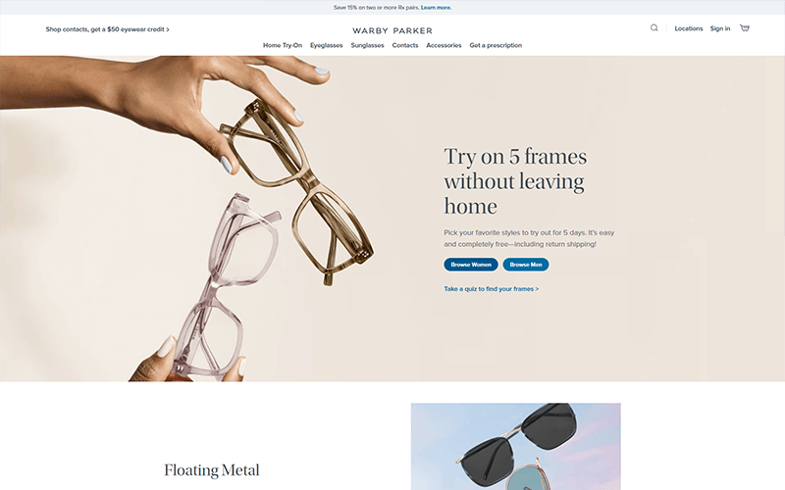The image size is (785, 490).
Task: Click the Warby Parker logo
Action: (392, 30)
